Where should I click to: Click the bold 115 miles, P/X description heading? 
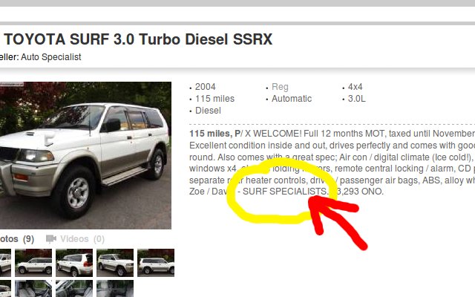[215, 134]
